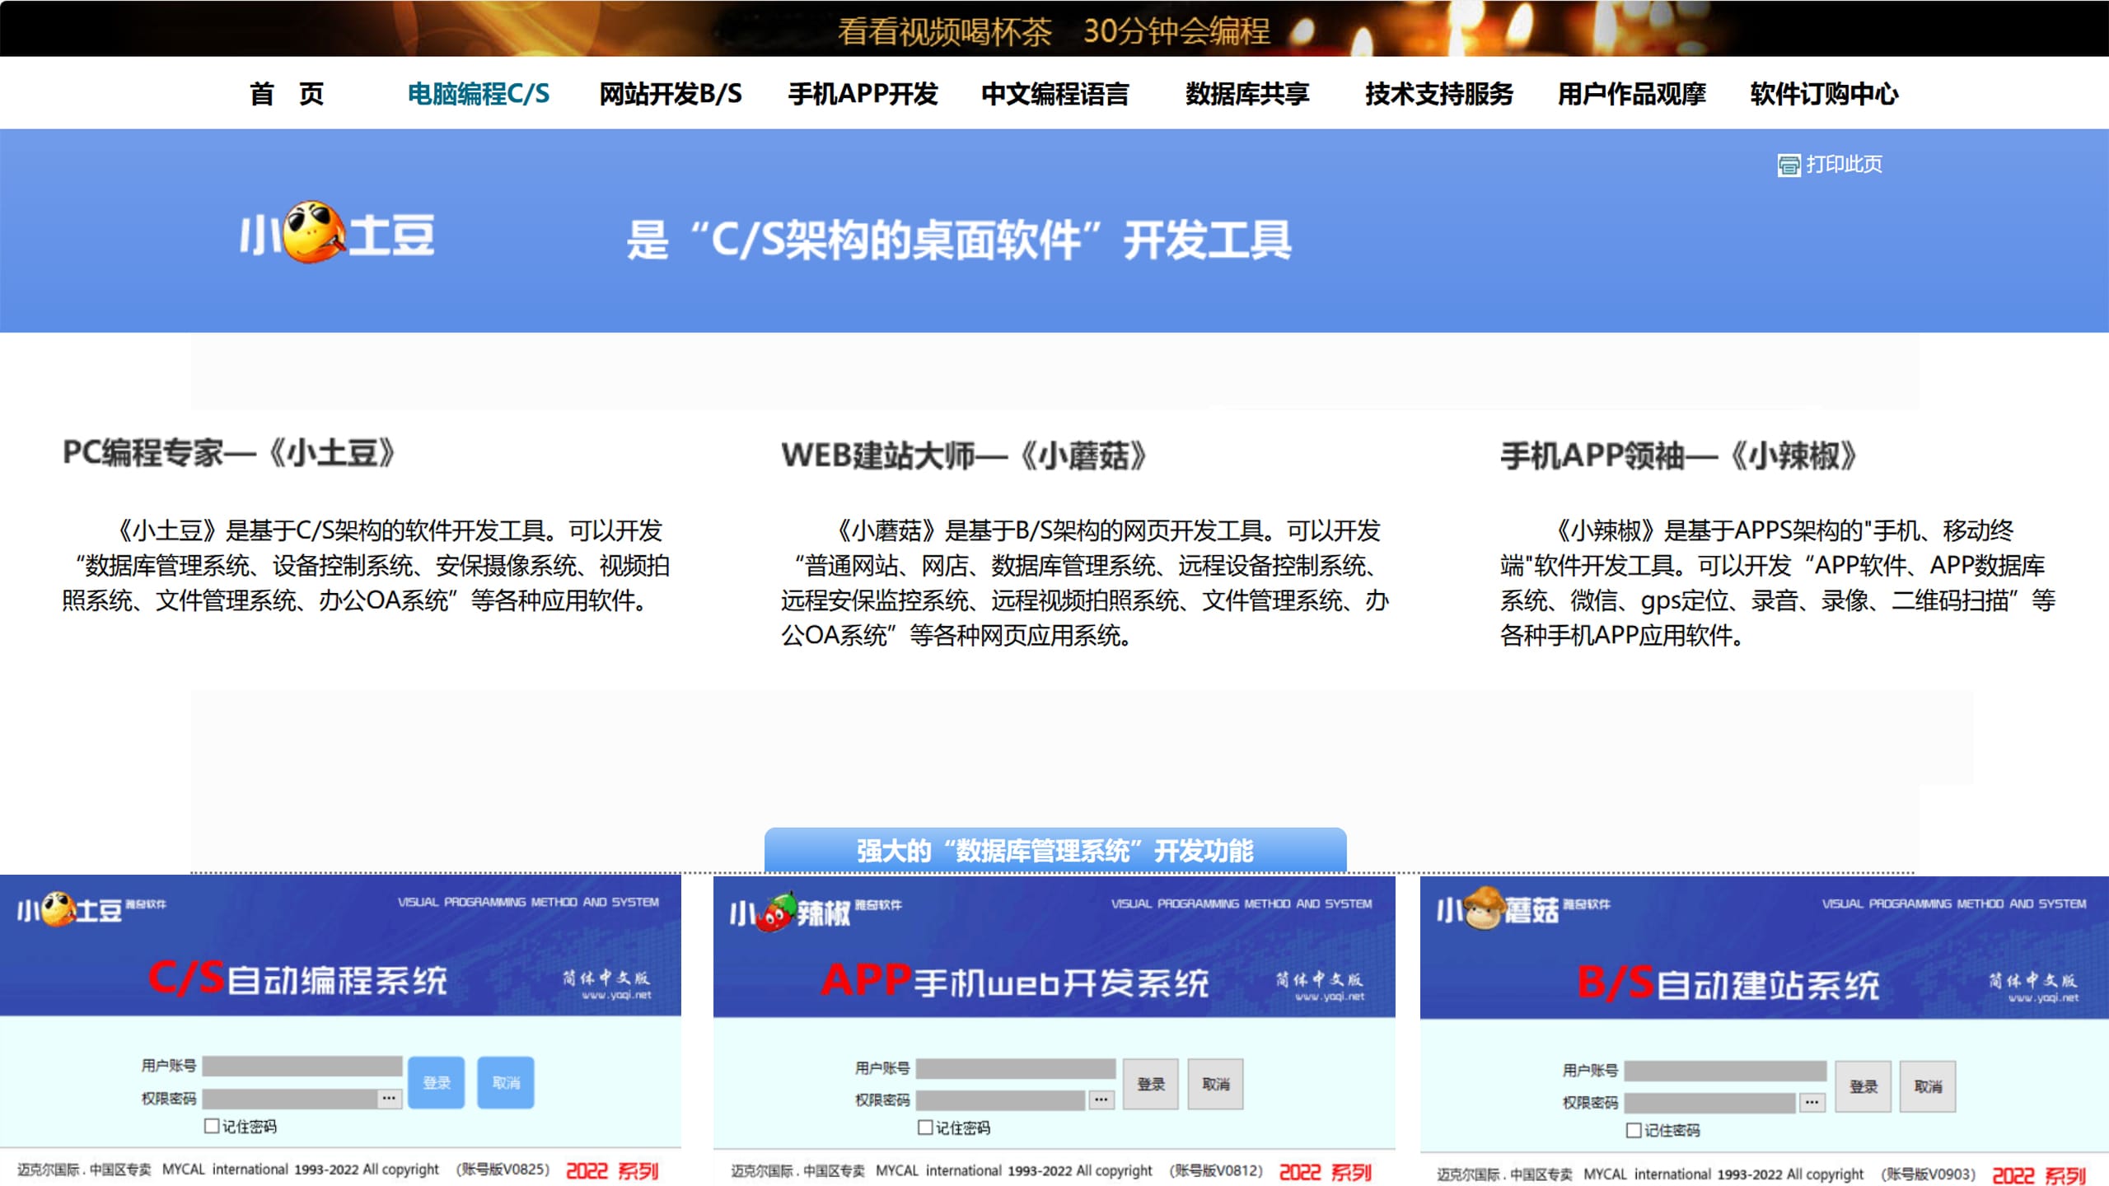Viewport: 2109px width, 1186px height.
Task: Click 登录 button in the B/S panel
Action: tap(1863, 1086)
